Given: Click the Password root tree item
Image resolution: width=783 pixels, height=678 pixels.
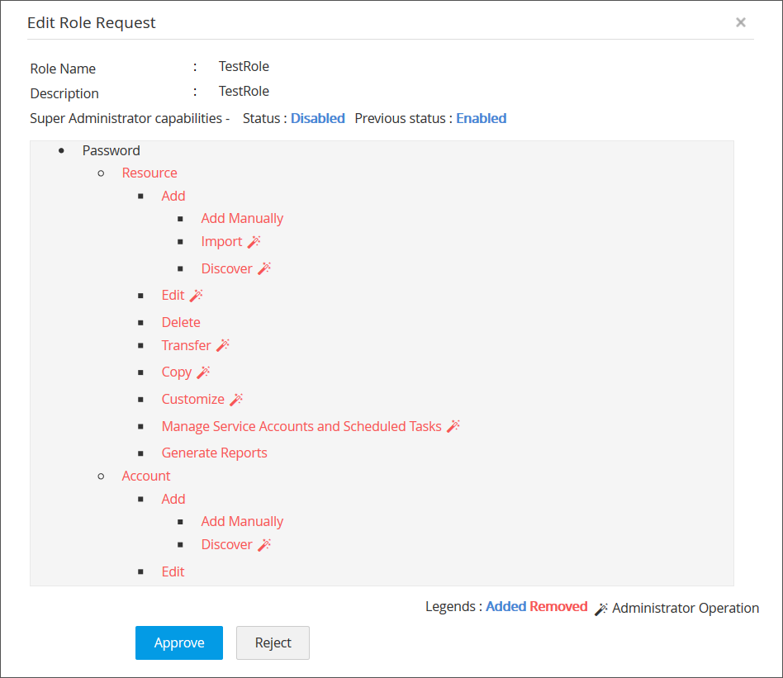Looking at the screenshot, I should 112,150.
